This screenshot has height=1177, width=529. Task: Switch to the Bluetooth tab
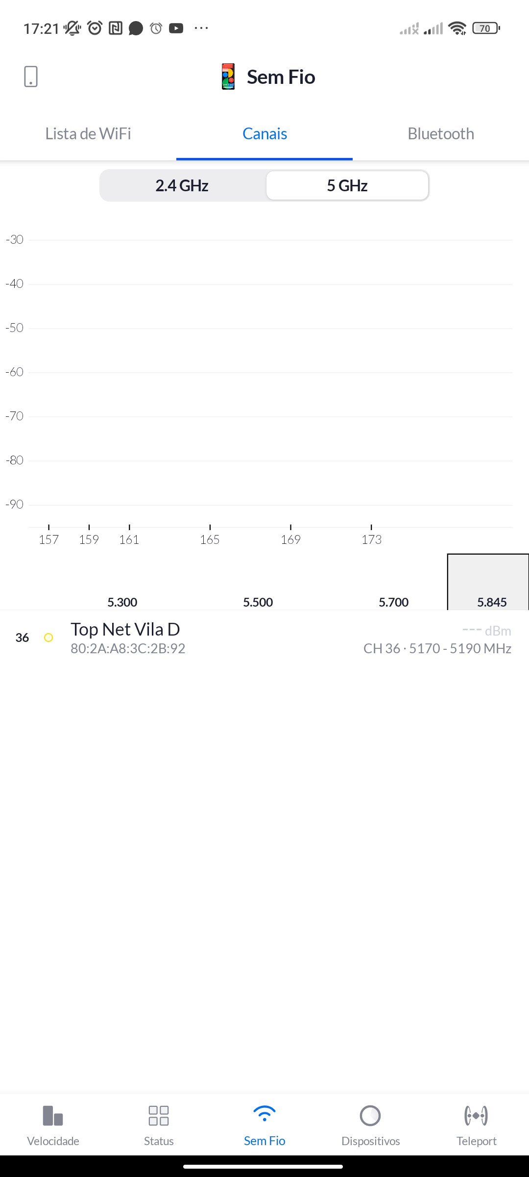pyautogui.click(x=441, y=134)
